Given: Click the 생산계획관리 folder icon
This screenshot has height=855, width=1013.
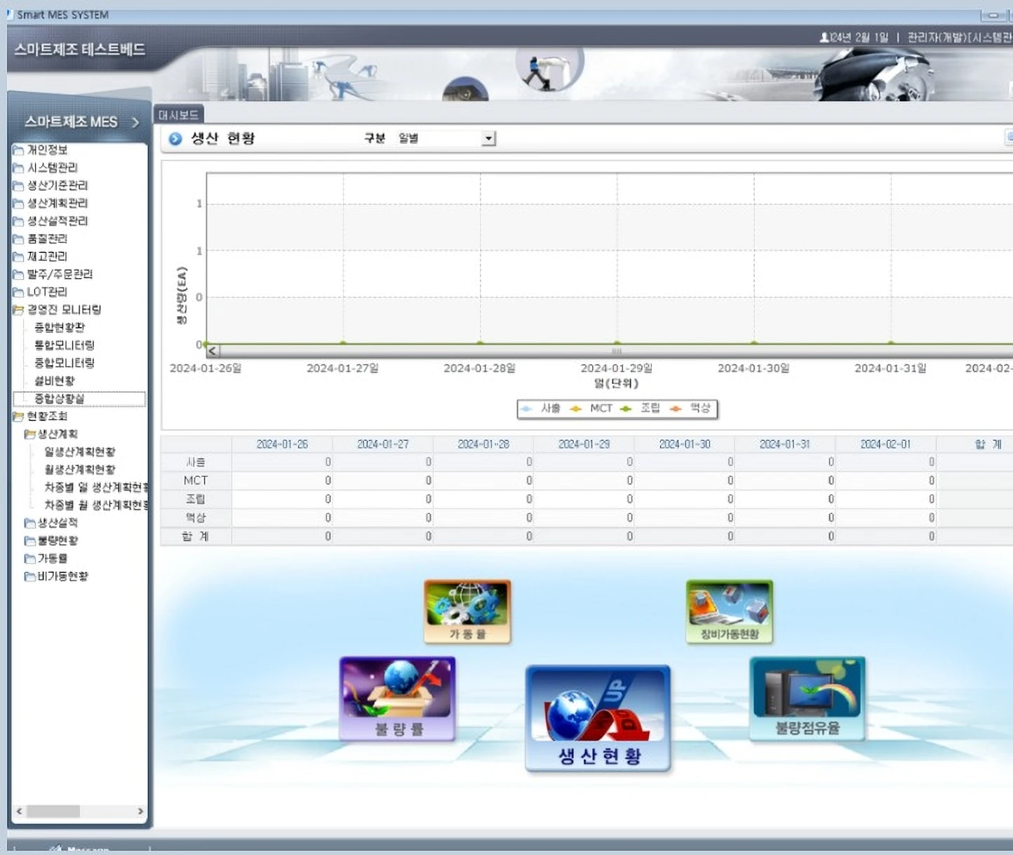Looking at the screenshot, I should 18,204.
